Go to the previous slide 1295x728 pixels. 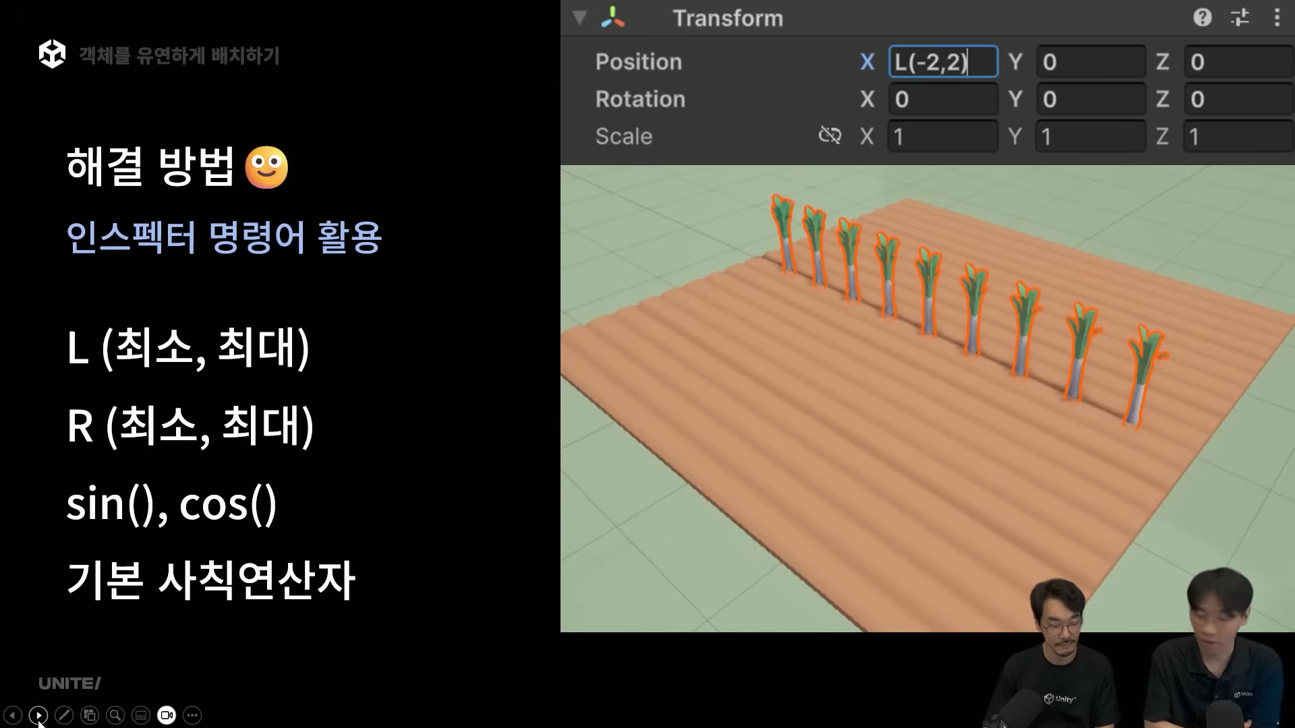tap(13, 715)
